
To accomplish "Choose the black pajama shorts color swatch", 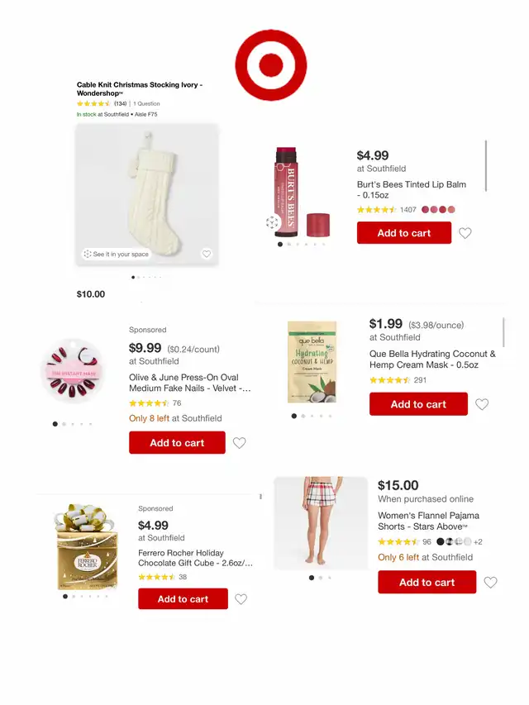I will point(441,541).
